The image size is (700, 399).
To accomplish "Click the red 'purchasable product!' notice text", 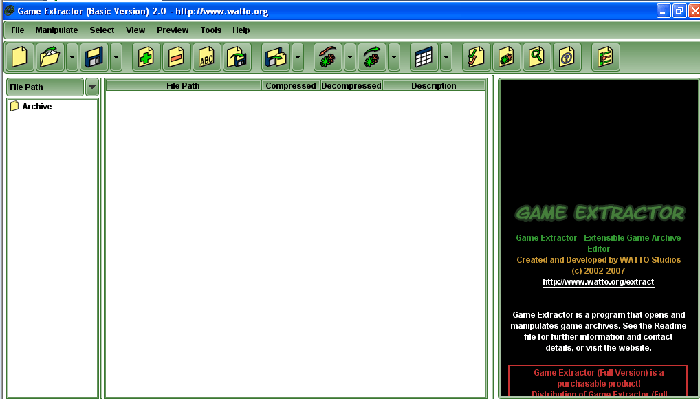I will 599,384.
